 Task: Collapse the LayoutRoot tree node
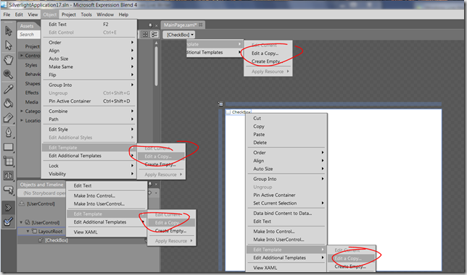click(x=28, y=231)
